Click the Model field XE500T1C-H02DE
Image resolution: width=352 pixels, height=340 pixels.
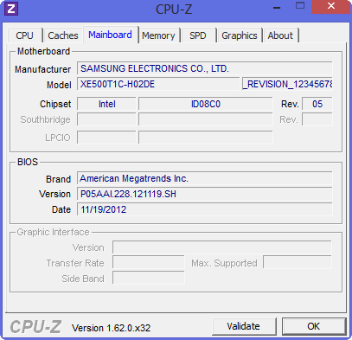coord(158,84)
